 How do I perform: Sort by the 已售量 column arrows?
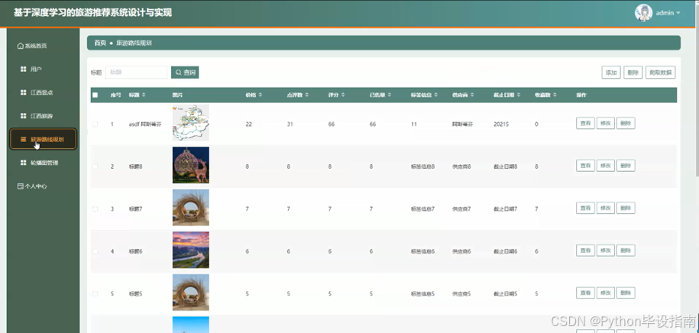(390, 95)
